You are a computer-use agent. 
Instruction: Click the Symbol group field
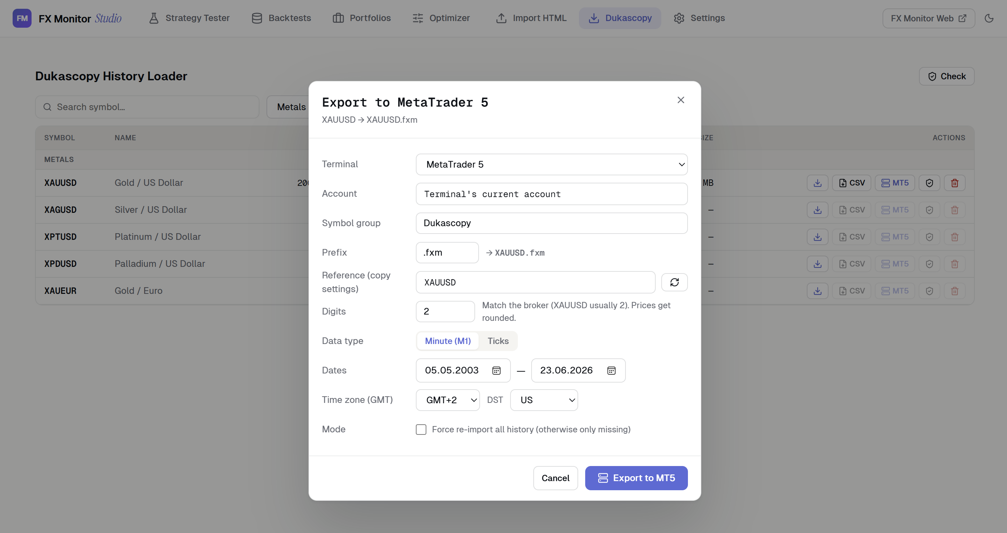pyautogui.click(x=552, y=223)
